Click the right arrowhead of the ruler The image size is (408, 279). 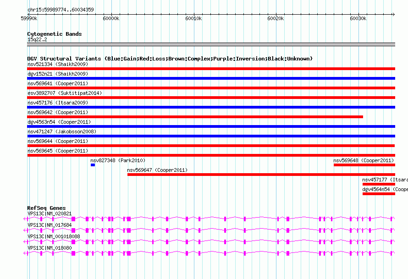[394, 14]
